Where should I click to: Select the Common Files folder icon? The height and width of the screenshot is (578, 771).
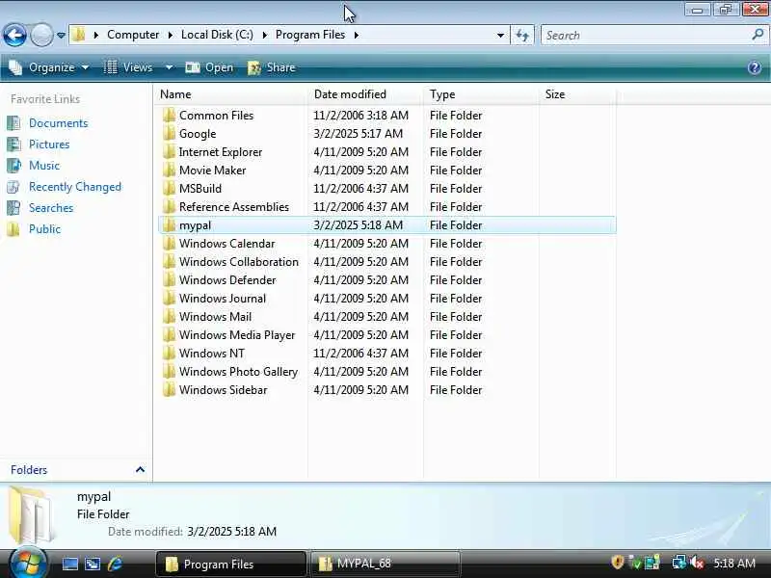[169, 116]
